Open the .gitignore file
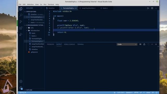Image resolution: width=167 pixels, height=94 pixels. coord(34,52)
